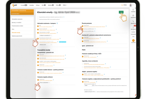
Task: Click info icon next to ZamZam Výročný email
Action: pyautogui.click(x=107, y=41)
